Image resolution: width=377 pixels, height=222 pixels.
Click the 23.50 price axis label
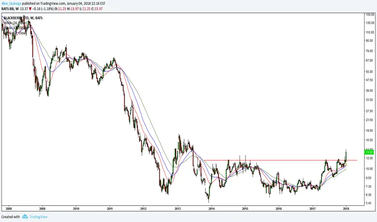369,120
